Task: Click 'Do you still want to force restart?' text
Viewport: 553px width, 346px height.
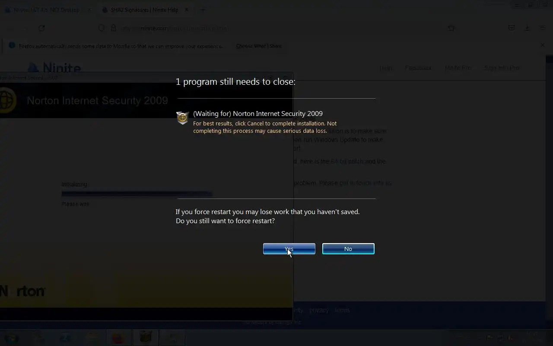Action: pyautogui.click(x=225, y=221)
